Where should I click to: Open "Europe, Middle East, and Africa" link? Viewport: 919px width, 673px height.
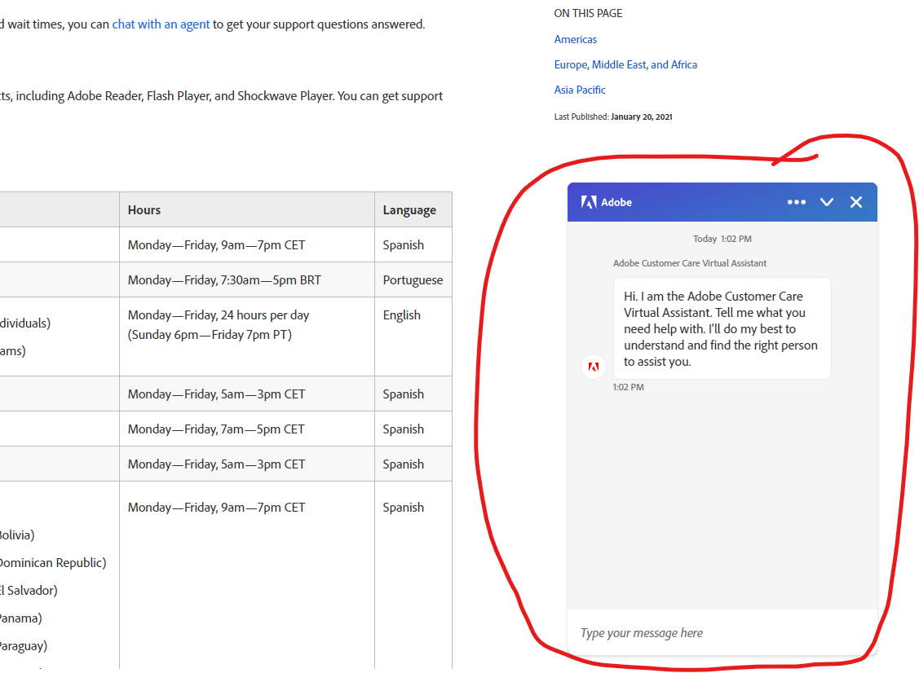coord(625,64)
